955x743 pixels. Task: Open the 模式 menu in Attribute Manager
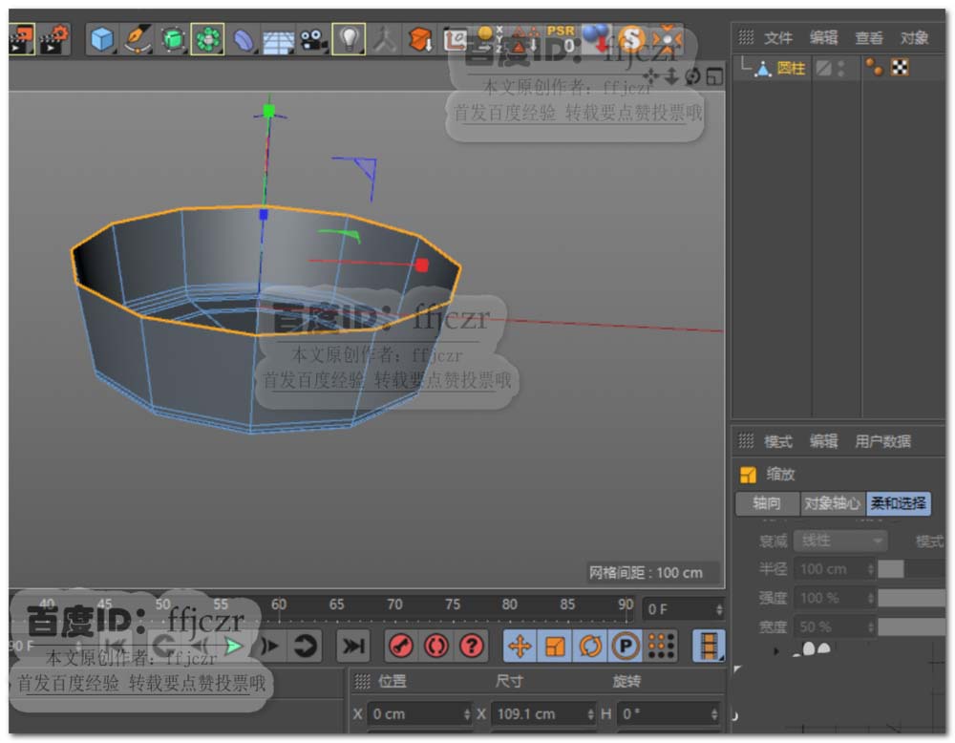click(x=777, y=441)
